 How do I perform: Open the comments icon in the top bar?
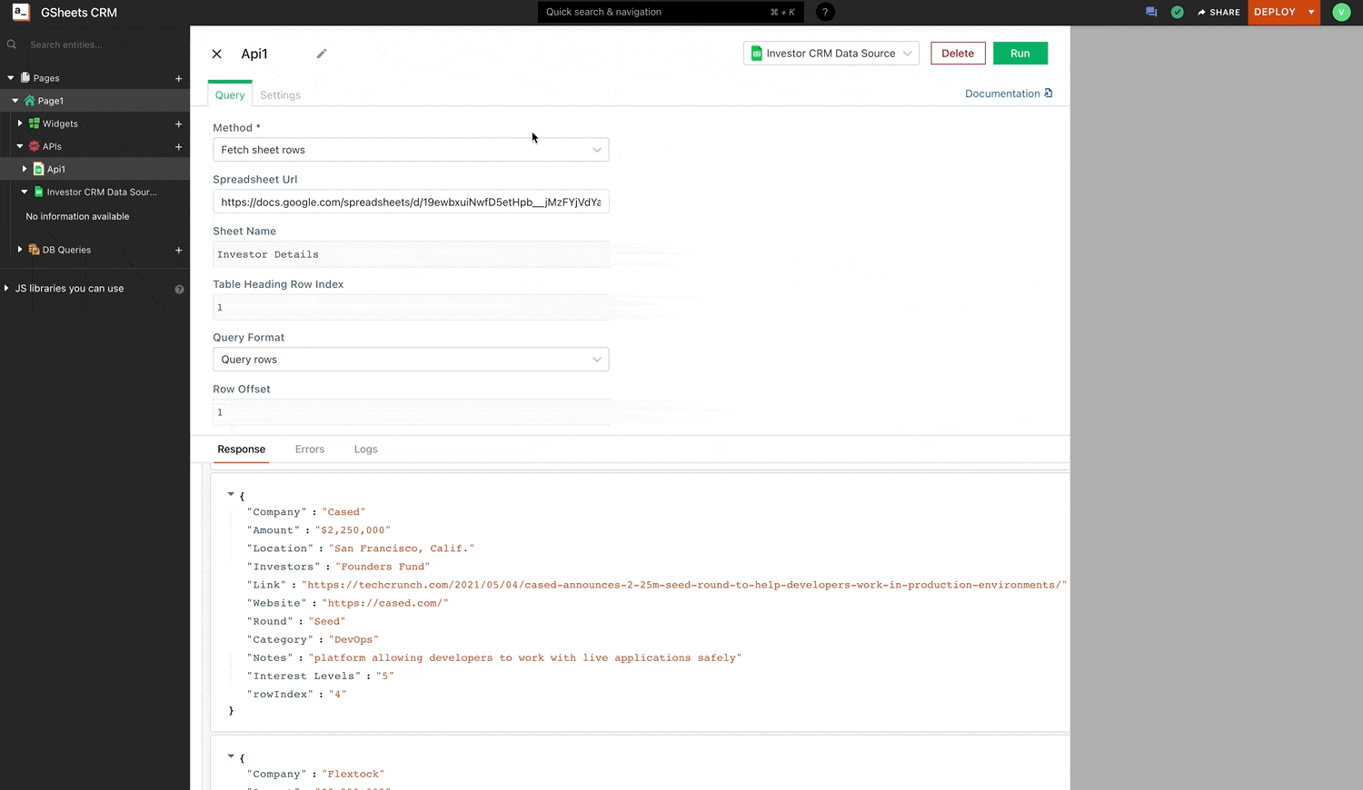1151,12
